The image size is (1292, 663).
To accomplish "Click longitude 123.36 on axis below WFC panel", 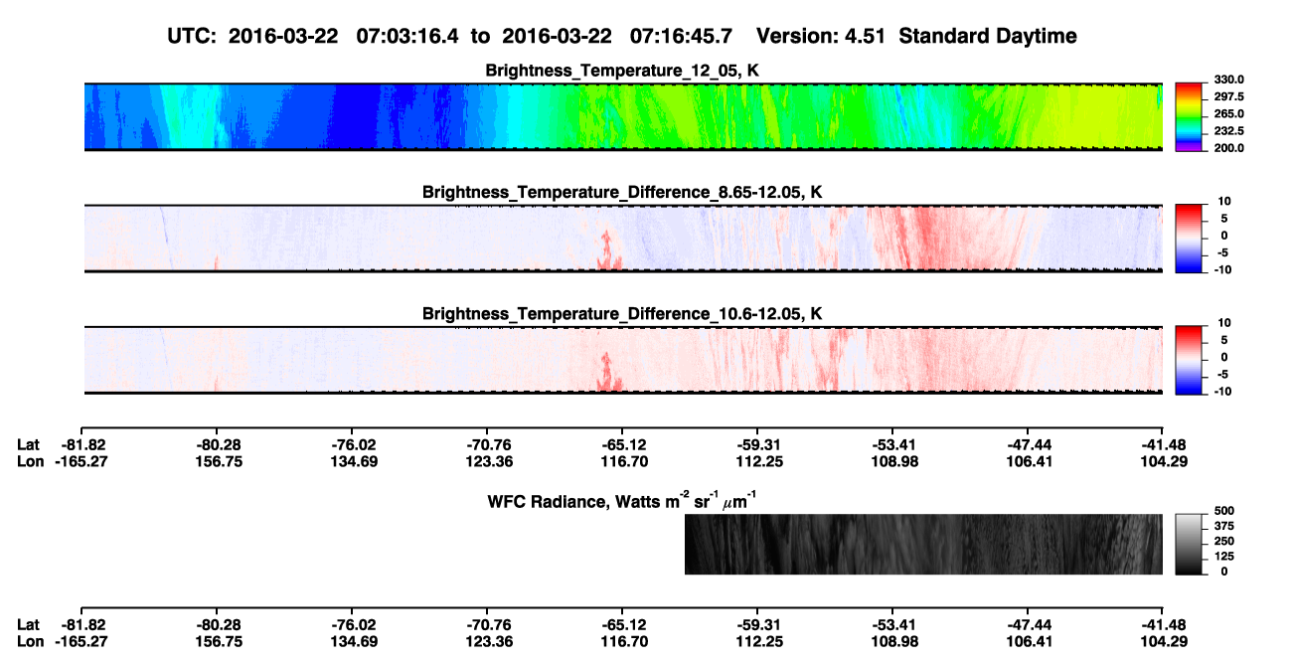I will [x=488, y=642].
